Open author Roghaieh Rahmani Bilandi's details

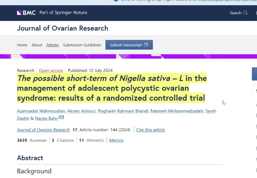coord(123,111)
